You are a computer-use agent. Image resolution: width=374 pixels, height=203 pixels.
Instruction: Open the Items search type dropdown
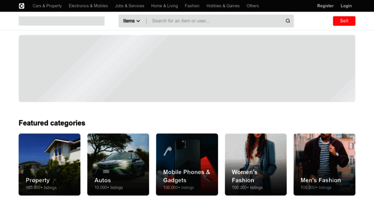pyautogui.click(x=131, y=21)
